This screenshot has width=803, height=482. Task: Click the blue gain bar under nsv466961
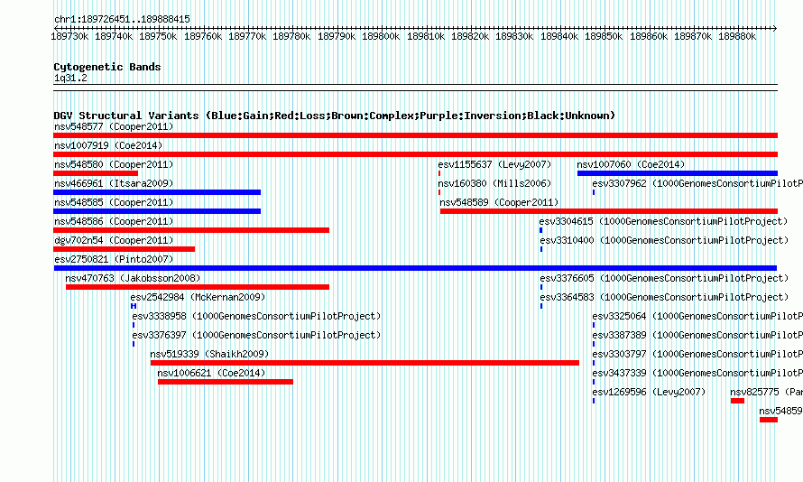tap(157, 192)
